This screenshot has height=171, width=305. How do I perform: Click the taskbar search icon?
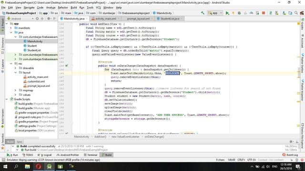coord(16,167)
